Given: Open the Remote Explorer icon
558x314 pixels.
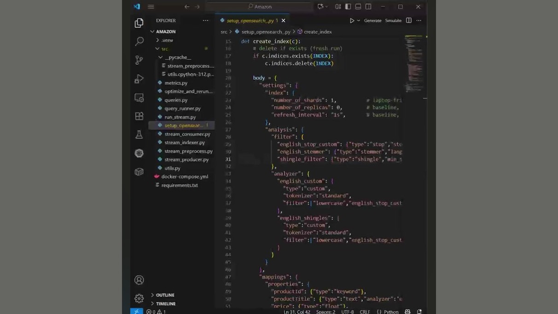Looking at the screenshot, I should pos(139,98).
